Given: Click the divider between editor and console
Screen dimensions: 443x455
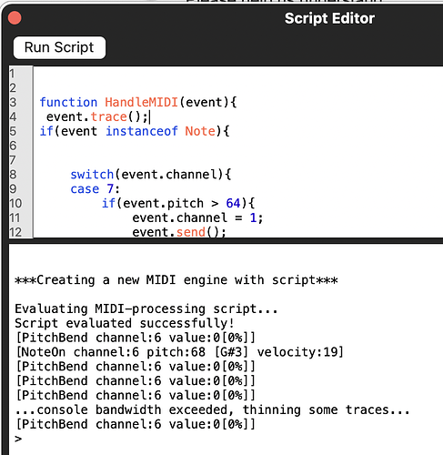Looking at the screenshot, I should (x=226, y=240).
